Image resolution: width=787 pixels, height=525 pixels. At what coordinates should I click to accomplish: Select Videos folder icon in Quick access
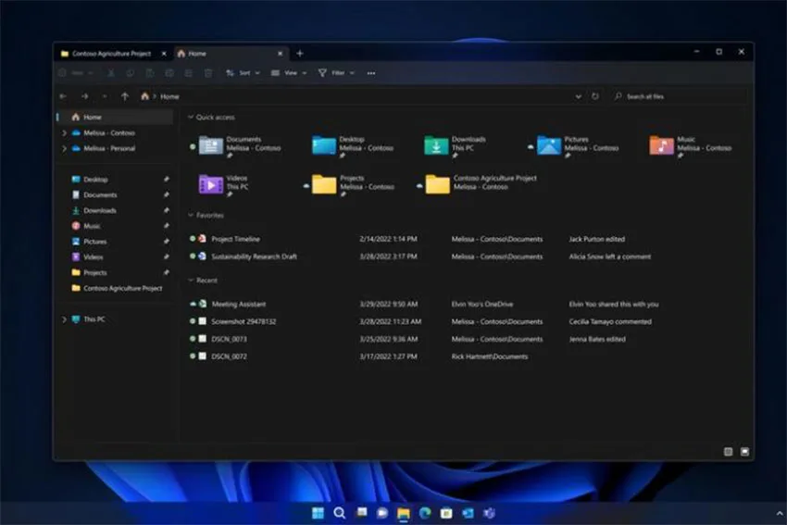point(211,184)
